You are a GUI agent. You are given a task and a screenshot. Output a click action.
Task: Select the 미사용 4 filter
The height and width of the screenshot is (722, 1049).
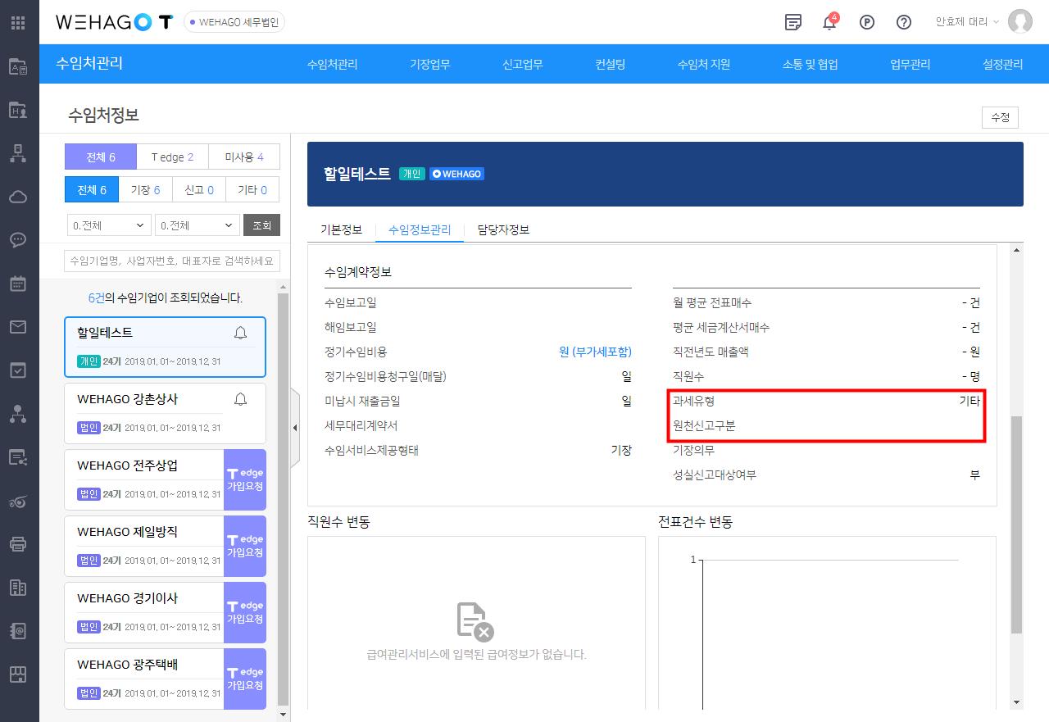(244, 157)
